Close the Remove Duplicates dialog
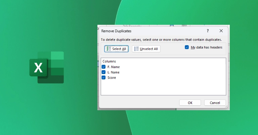 221,31
